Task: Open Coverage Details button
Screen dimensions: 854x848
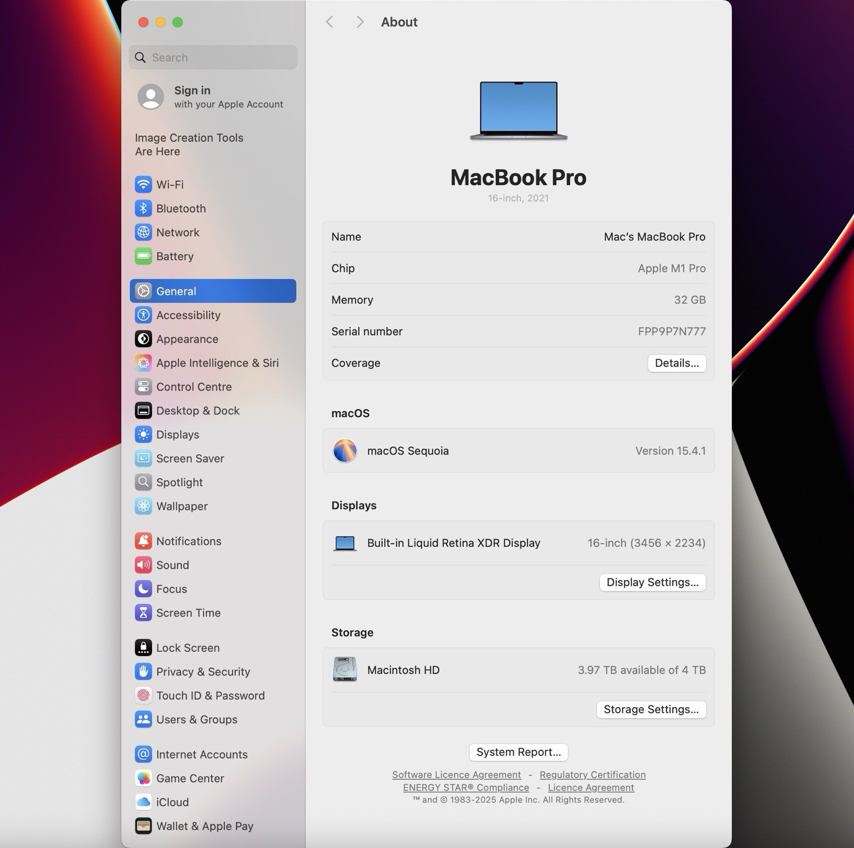Action: [677, 363]
